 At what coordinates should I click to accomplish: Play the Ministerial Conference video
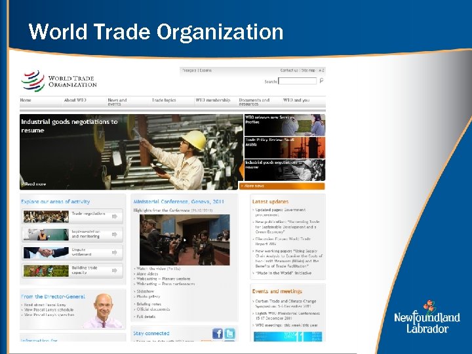click(184, 240)
